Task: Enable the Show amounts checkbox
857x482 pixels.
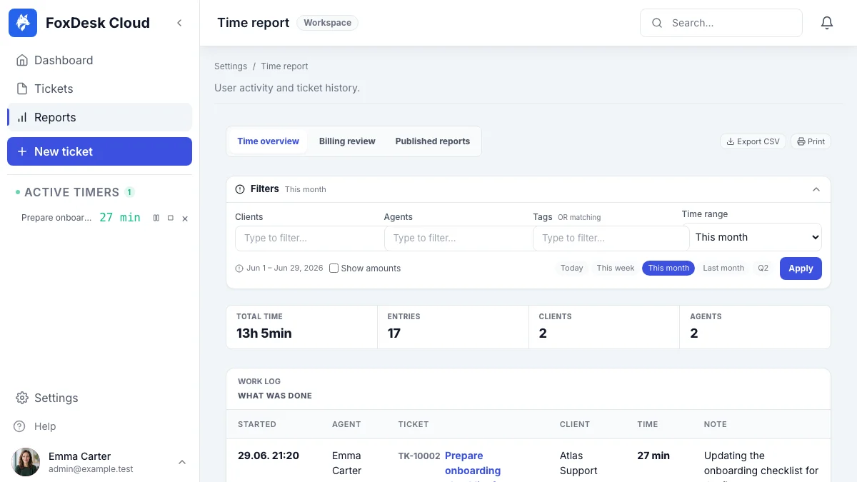Action: tap(334, 268)
